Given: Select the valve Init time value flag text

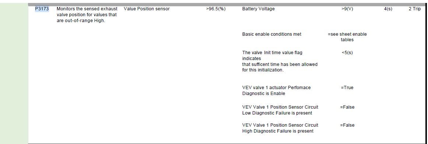Looking at the screenshot, I should tap(280, 61).
